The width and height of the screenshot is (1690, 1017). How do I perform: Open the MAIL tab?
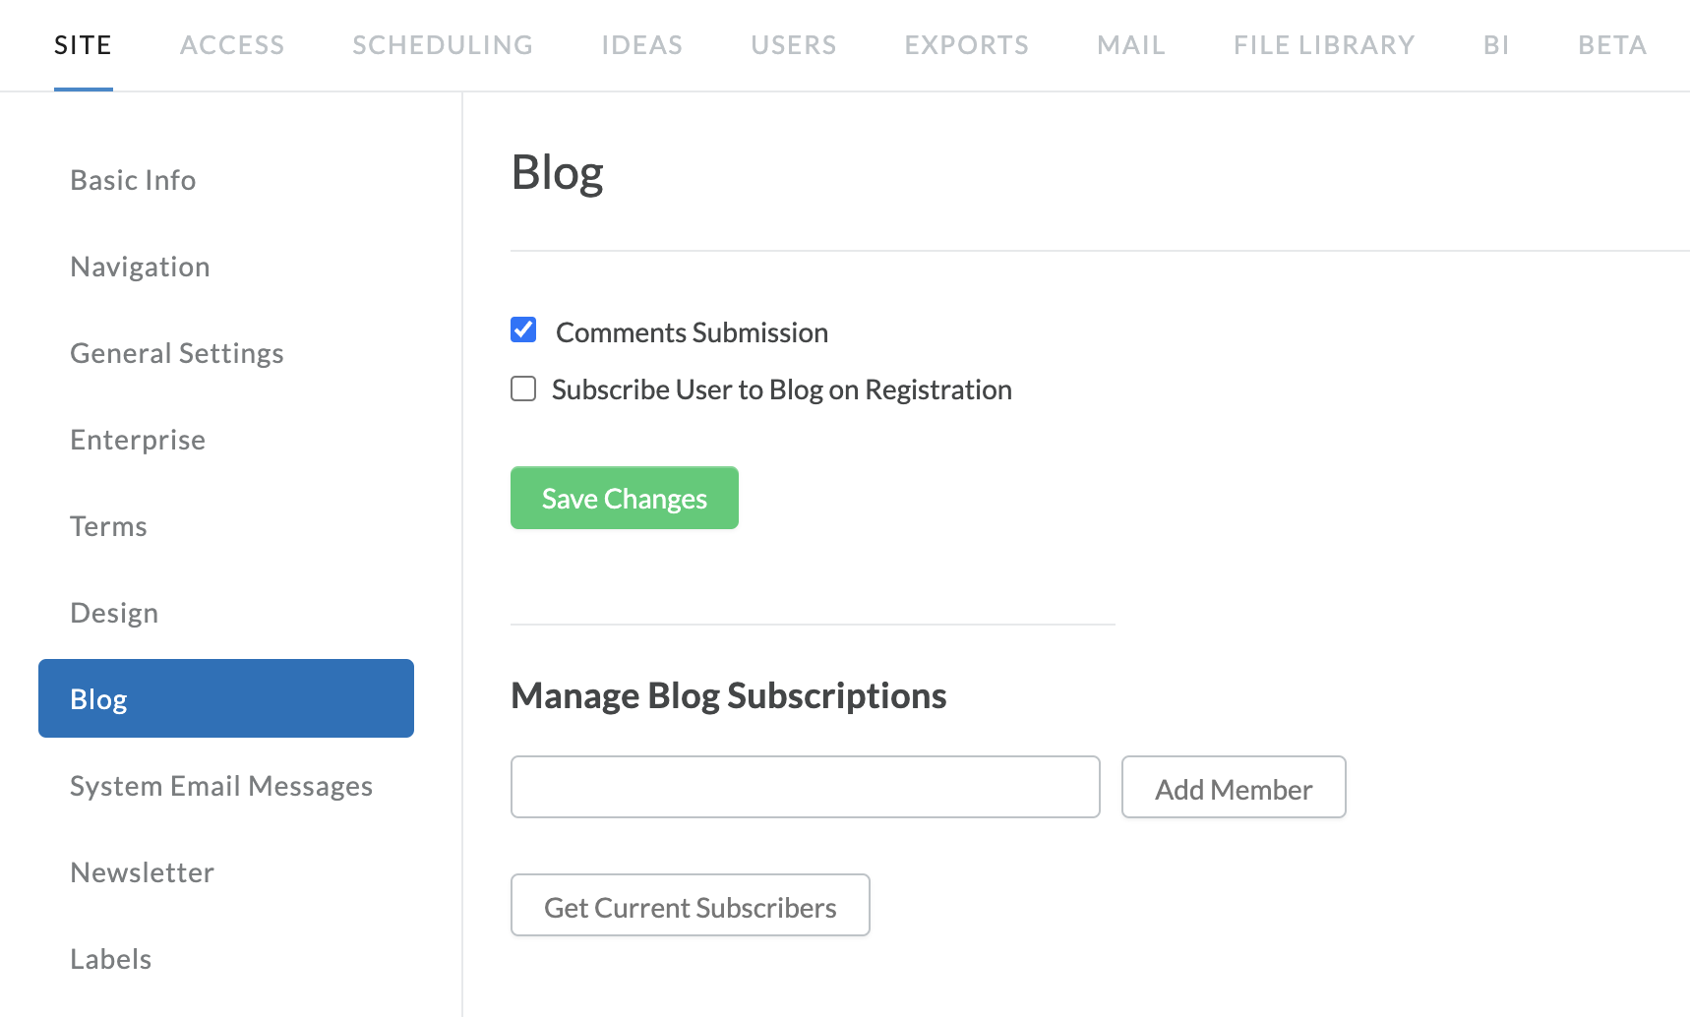[x=1131, y=45]
